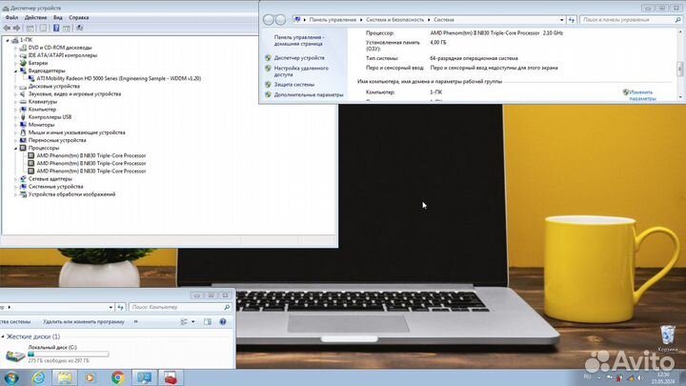Collapse the 1-ПК root node
This screenshot has width=686, height=386.
[x=8, y=40]
